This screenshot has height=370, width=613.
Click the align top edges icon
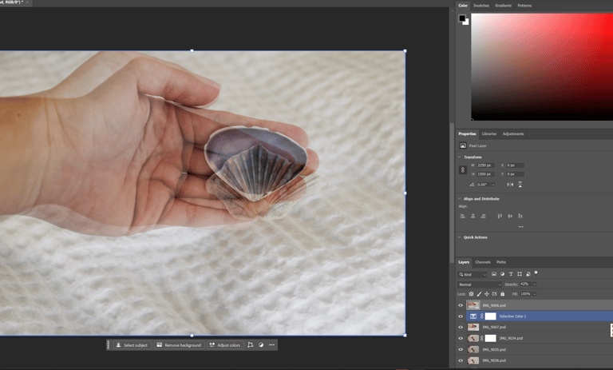tap(500, 216)
